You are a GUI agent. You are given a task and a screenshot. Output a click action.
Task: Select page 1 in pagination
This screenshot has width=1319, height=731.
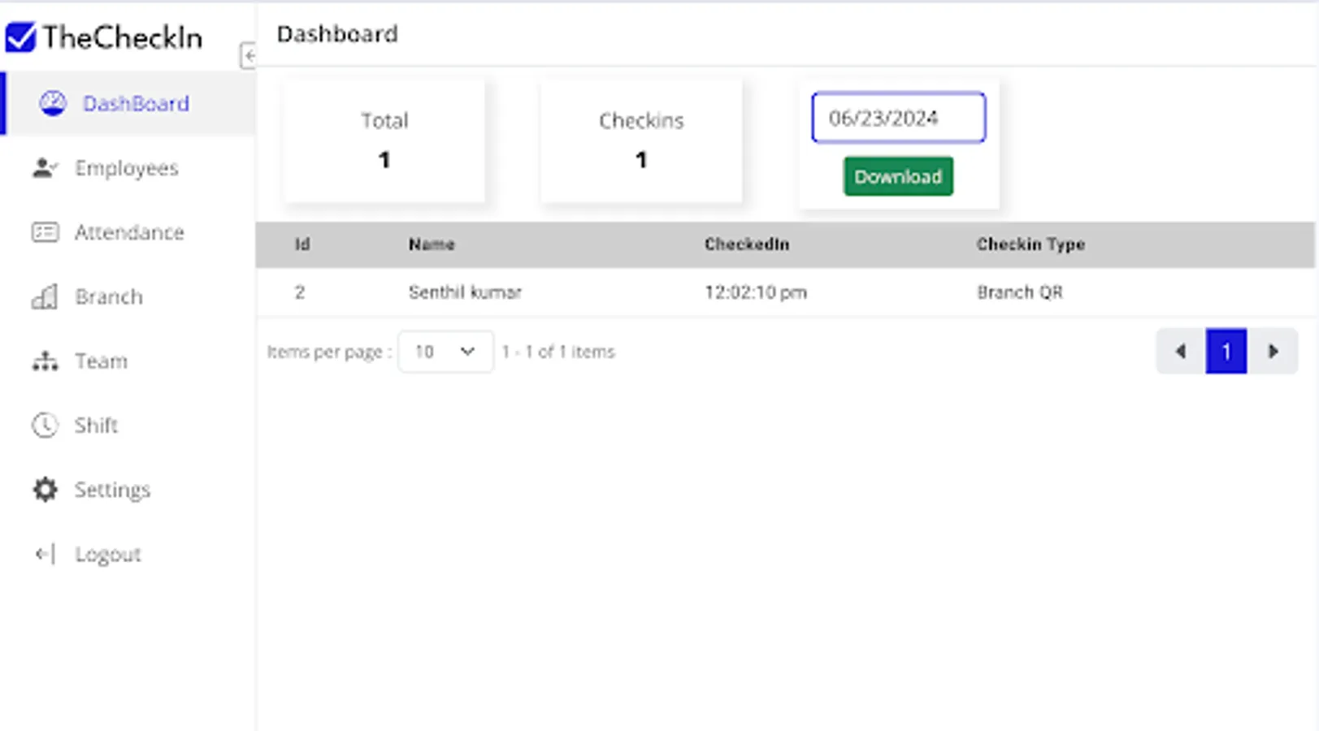point(1226,351)
